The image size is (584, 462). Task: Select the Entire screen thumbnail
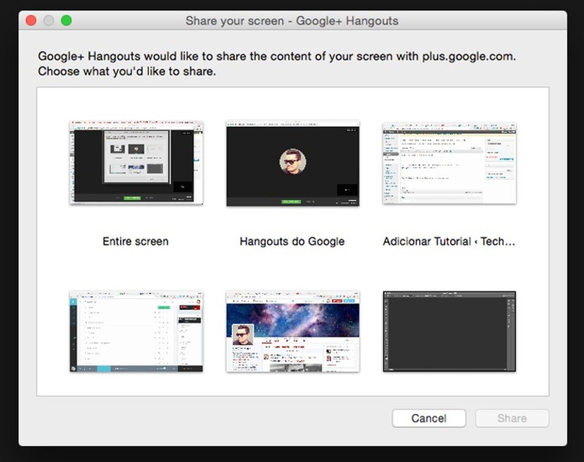tap(137, 163)
